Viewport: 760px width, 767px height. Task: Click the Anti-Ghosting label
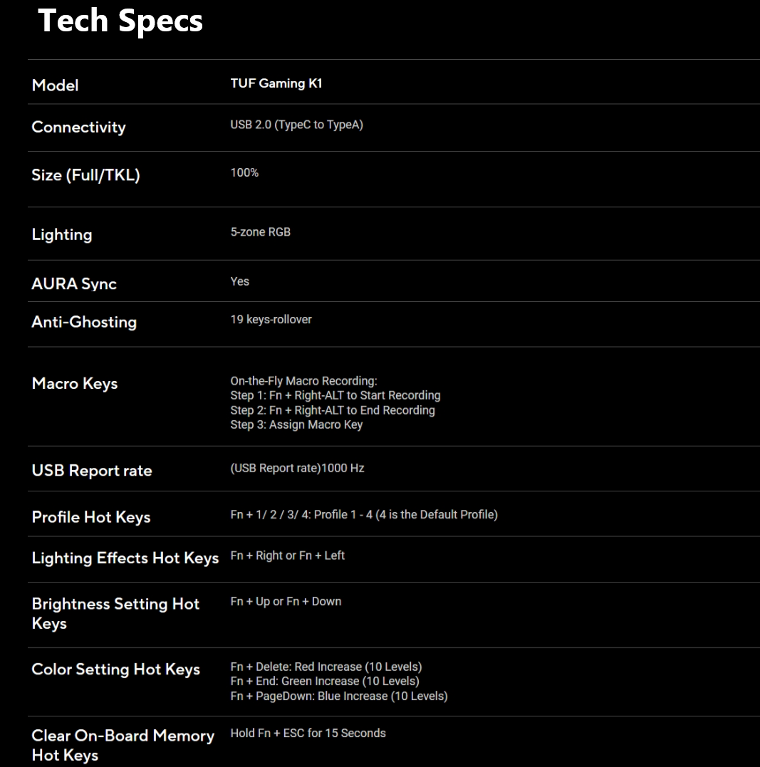coord(84,322)
